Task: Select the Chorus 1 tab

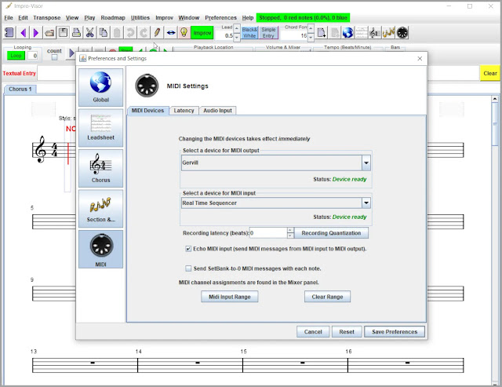Action: coord(20,89)
